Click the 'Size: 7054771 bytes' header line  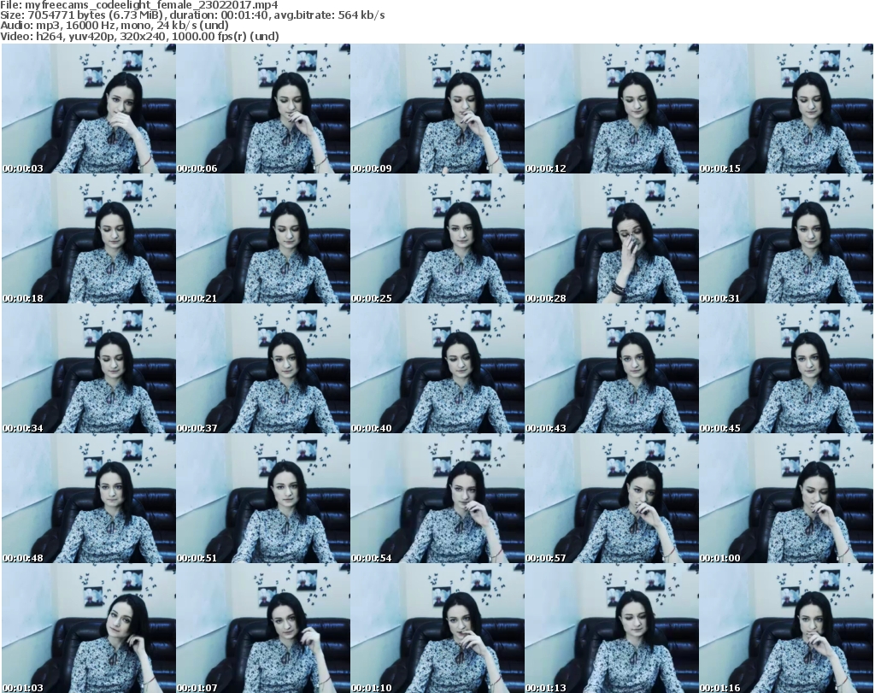pos(192,15)
